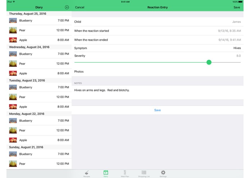
Task: Open the Meal Plan tab
Action: coord(125,174)
